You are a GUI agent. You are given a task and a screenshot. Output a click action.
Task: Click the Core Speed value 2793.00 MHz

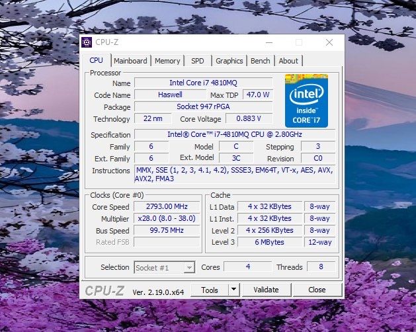tap(167, 206)
